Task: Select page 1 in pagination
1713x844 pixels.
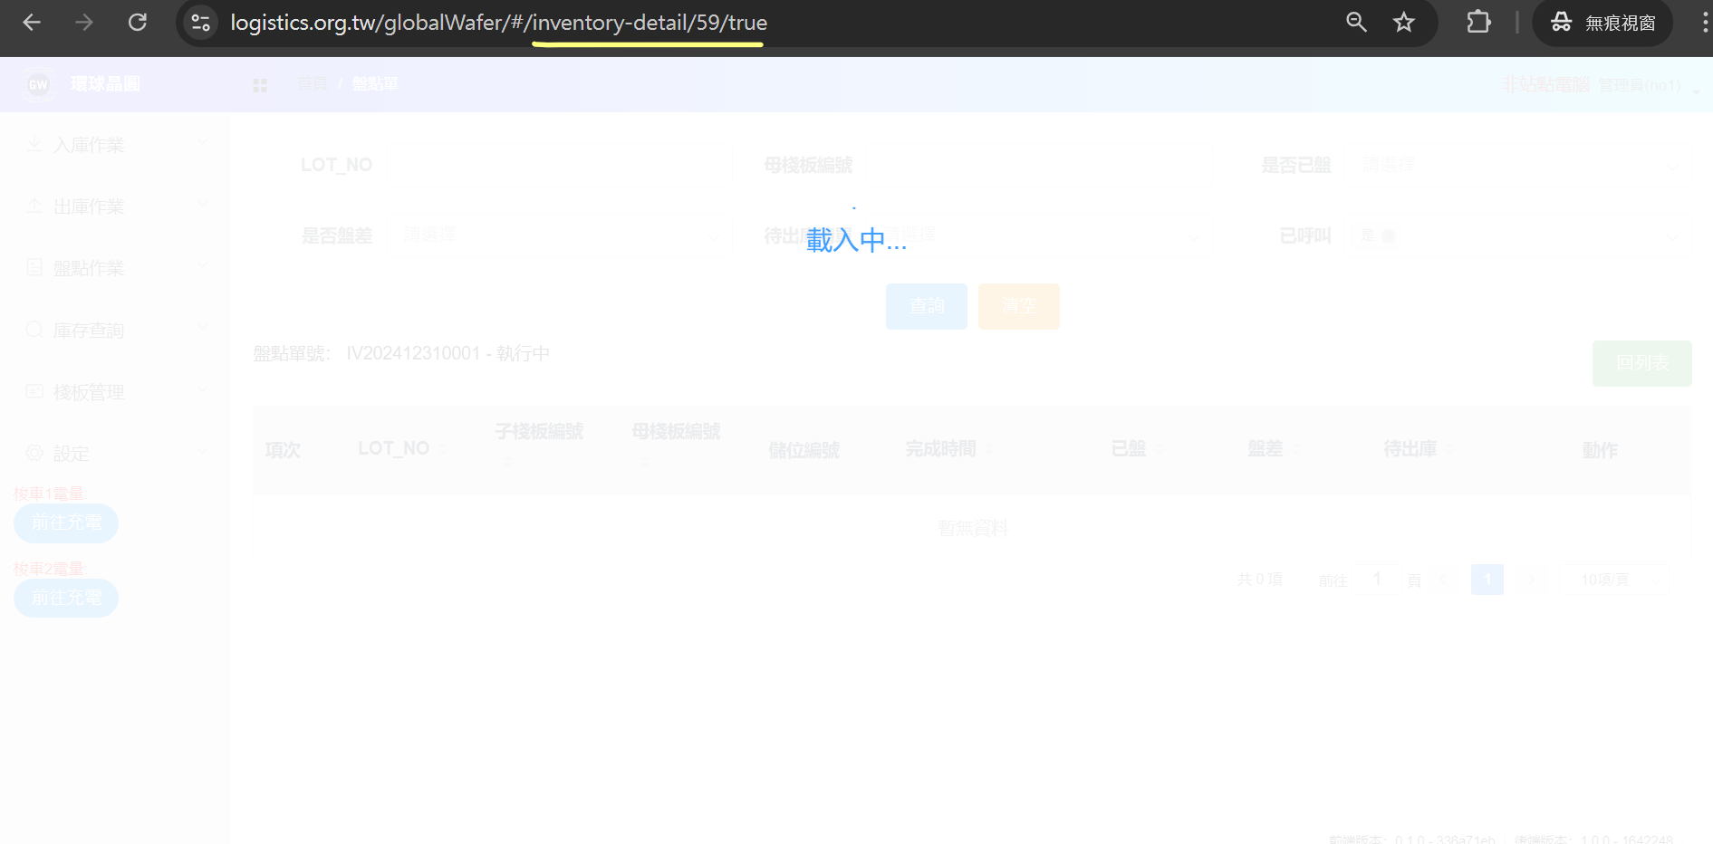Action: point(1487,580)
